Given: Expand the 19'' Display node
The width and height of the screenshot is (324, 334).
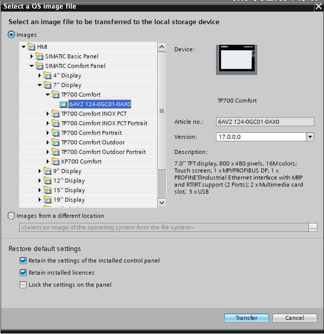Looking at the screenshot, I should pos(40,200).
